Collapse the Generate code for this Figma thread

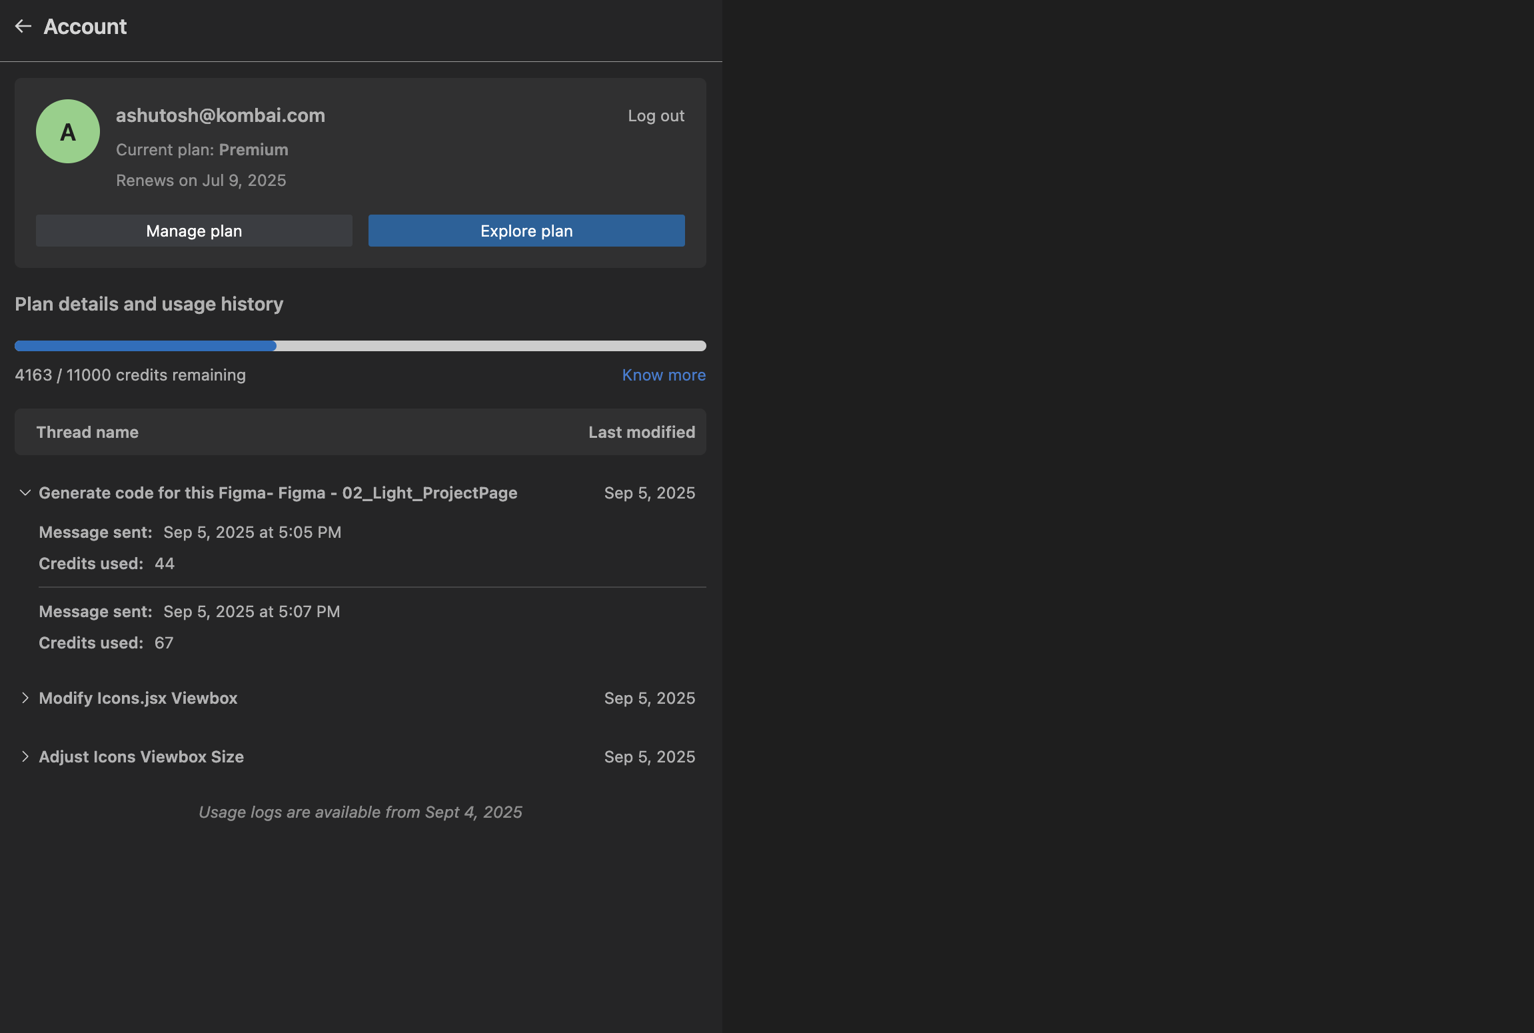click(25, 493)
